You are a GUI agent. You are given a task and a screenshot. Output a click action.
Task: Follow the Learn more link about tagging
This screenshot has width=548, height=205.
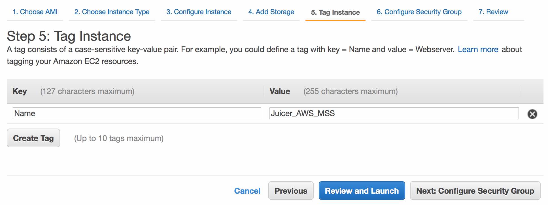[x=478, y=49]
